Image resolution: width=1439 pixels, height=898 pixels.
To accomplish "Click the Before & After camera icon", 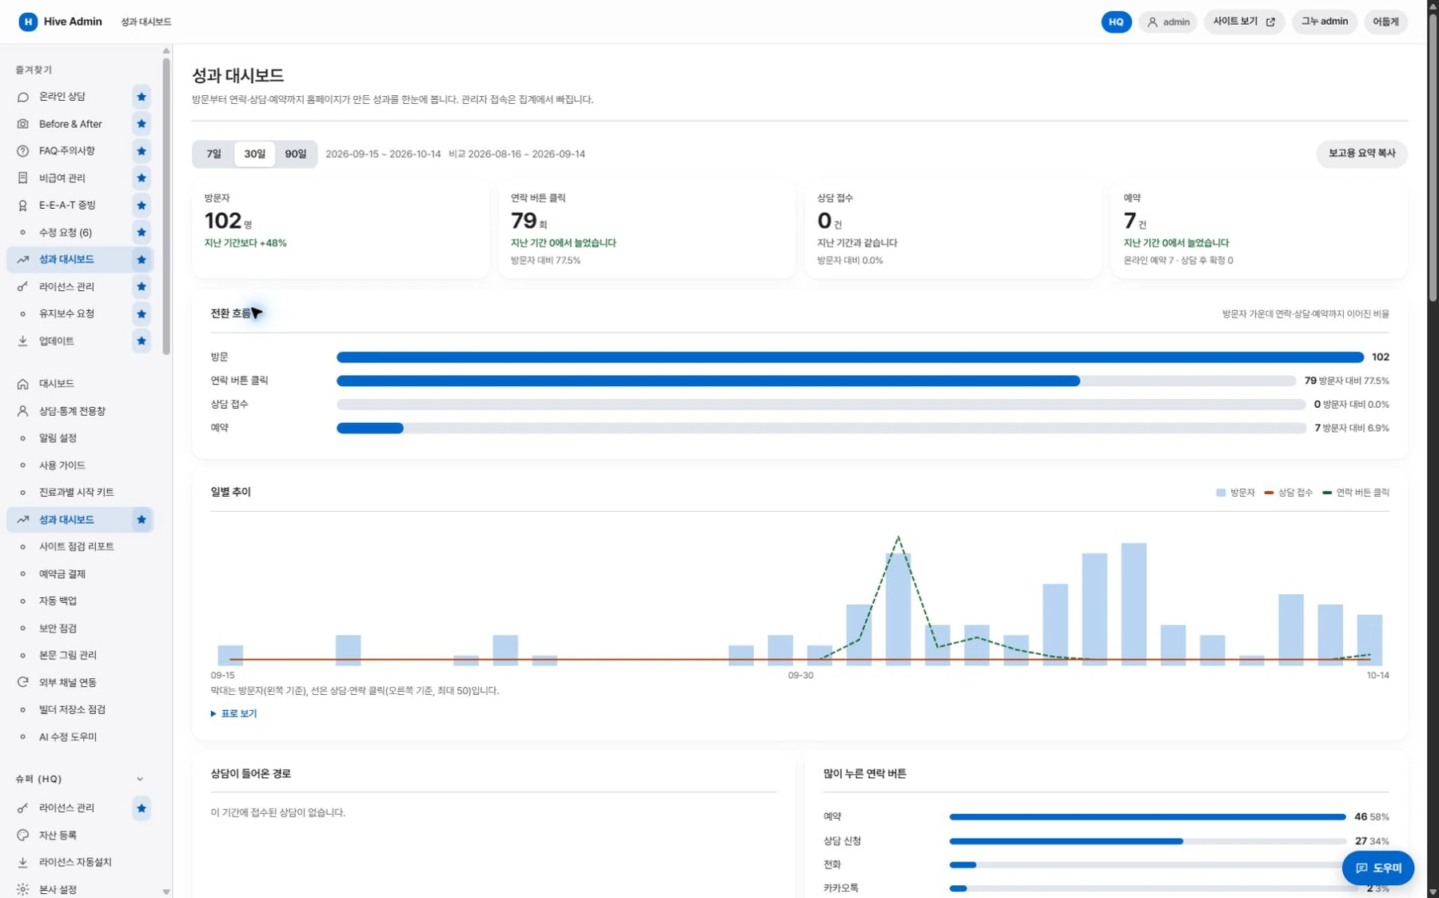I will click(22, 124).
